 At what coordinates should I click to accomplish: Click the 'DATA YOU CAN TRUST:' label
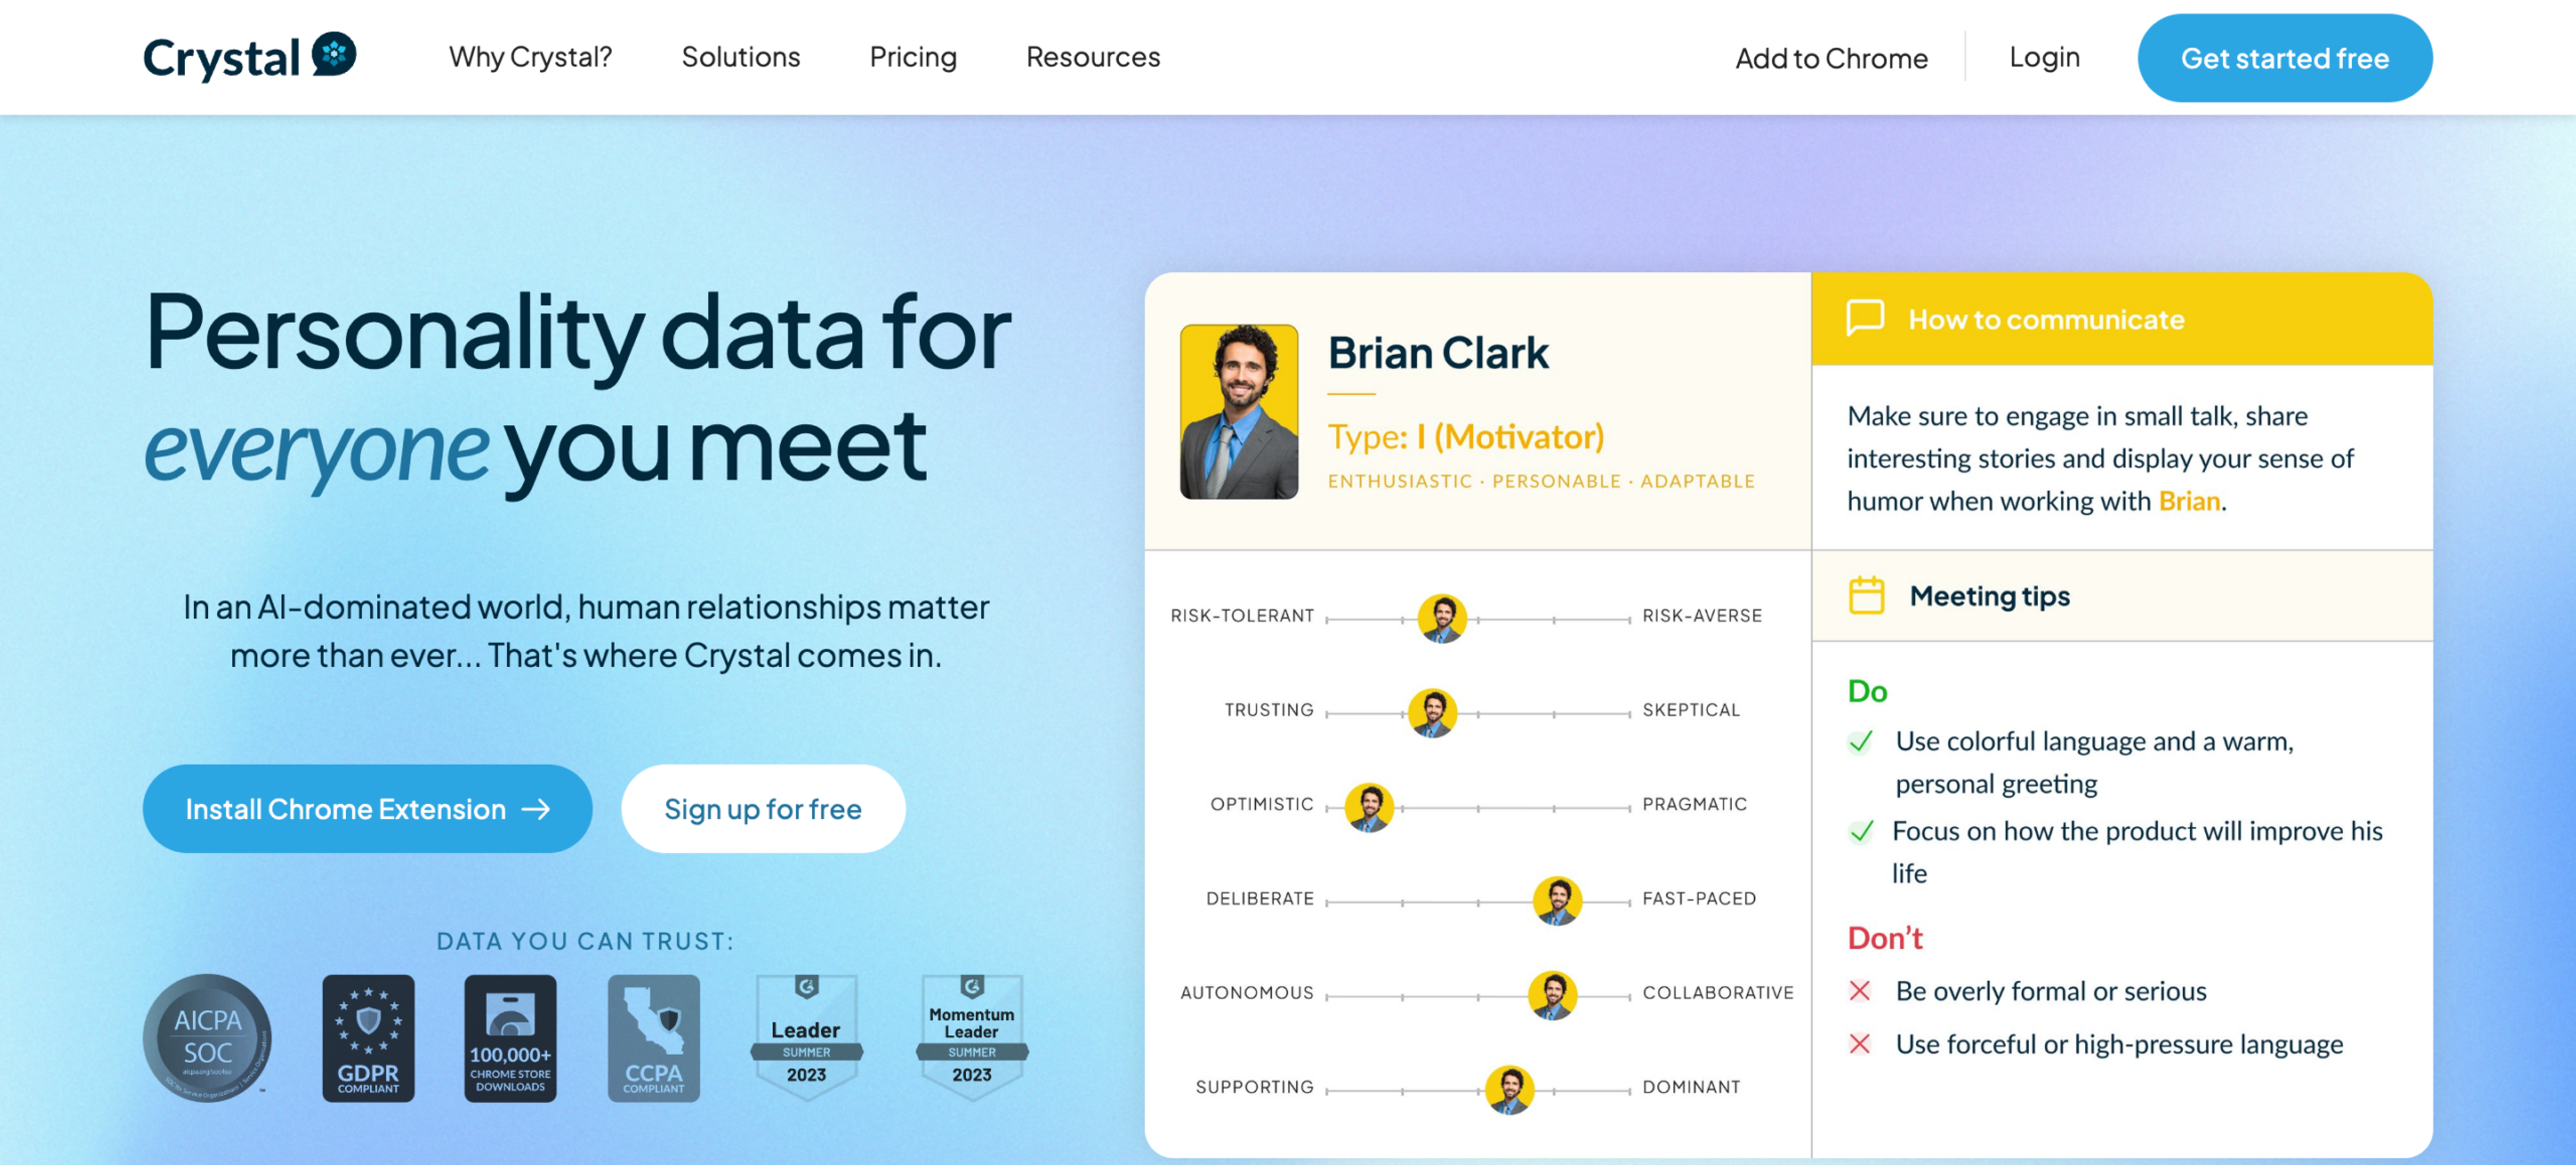[586, 941]
